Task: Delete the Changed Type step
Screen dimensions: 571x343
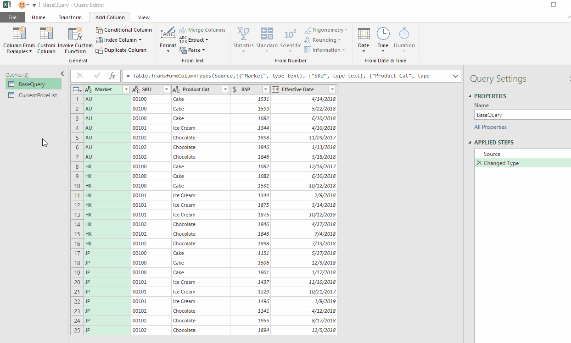Action: coord(479,163)
